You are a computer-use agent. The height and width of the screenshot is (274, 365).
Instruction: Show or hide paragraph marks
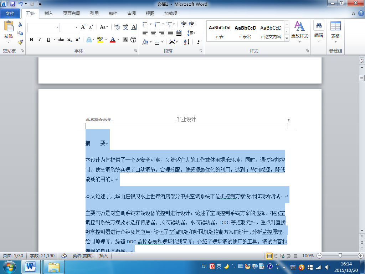click(199, 42)
